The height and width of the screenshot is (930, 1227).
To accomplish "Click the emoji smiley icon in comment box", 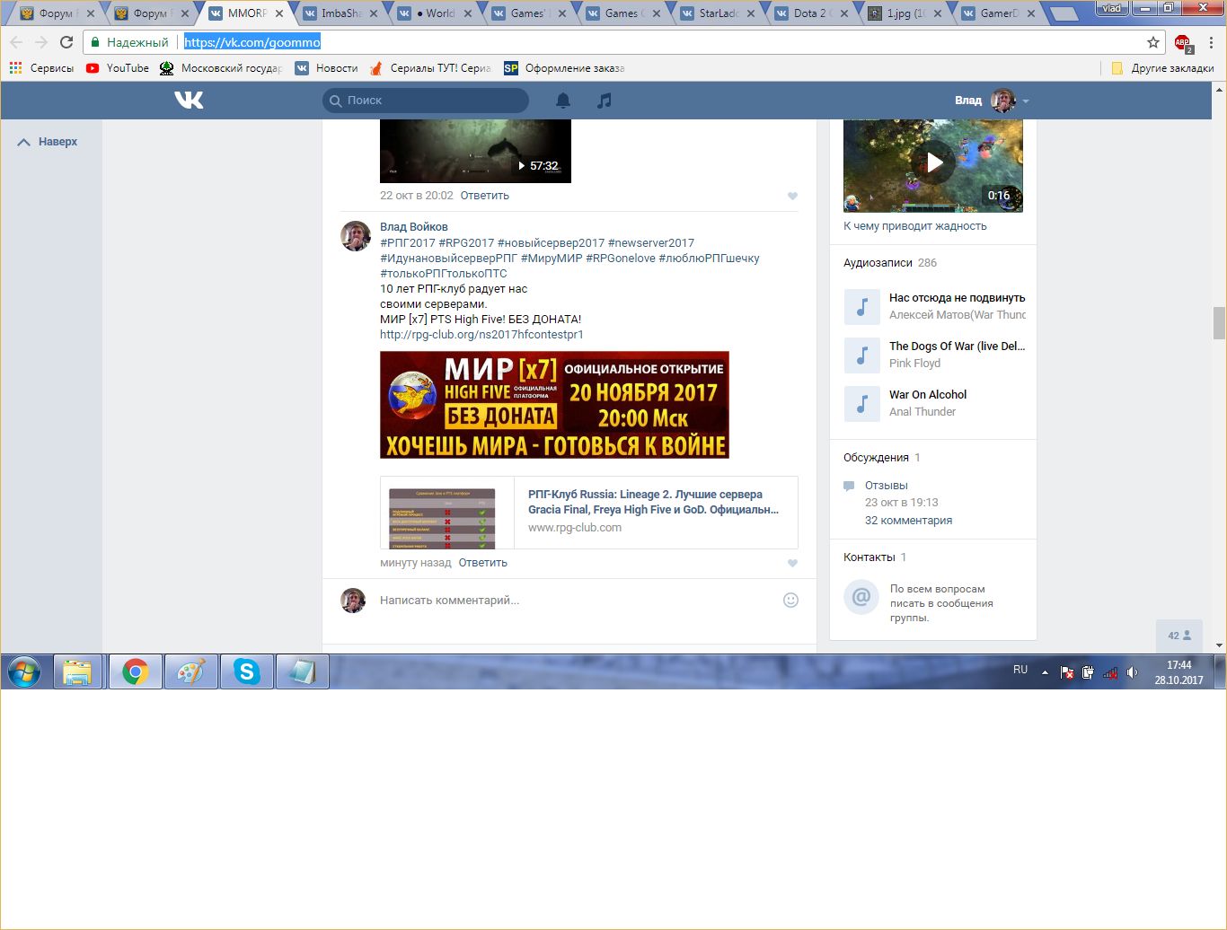I will click(x=790, y=601).
